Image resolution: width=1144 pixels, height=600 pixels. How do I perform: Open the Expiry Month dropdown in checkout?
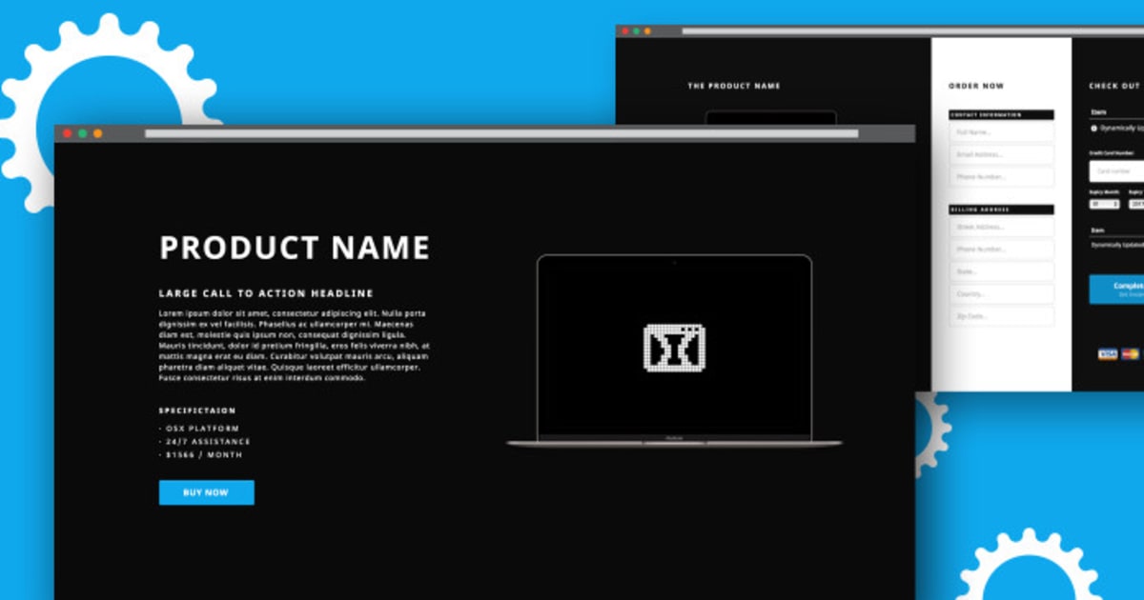1104,204
